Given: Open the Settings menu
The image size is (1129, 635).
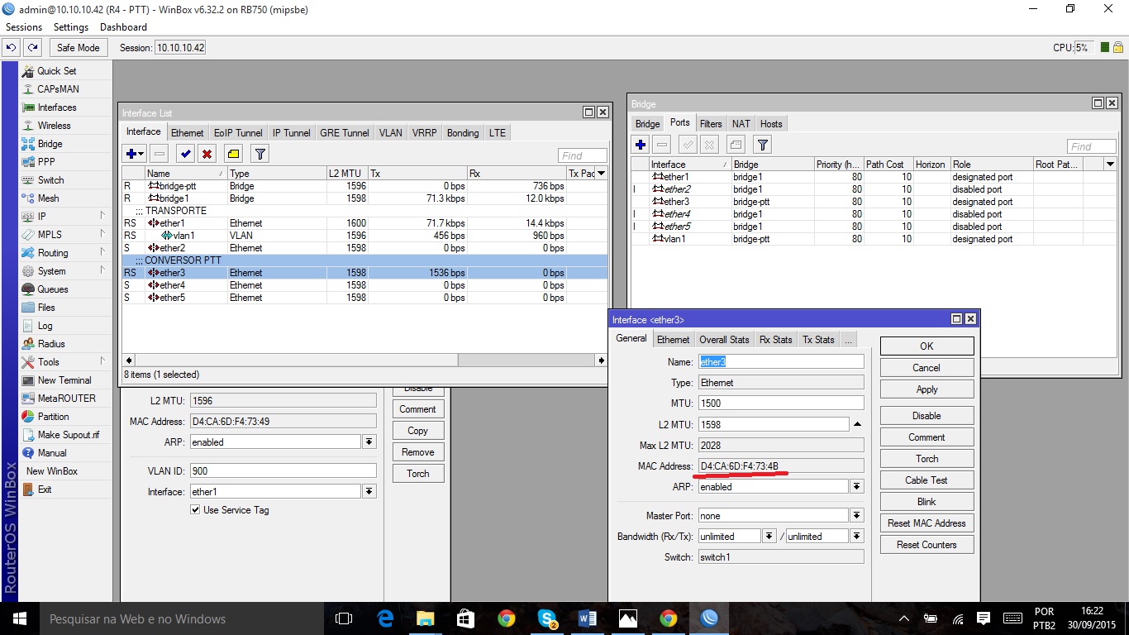Looking at the screenshot, I should (x=71, y=27).
